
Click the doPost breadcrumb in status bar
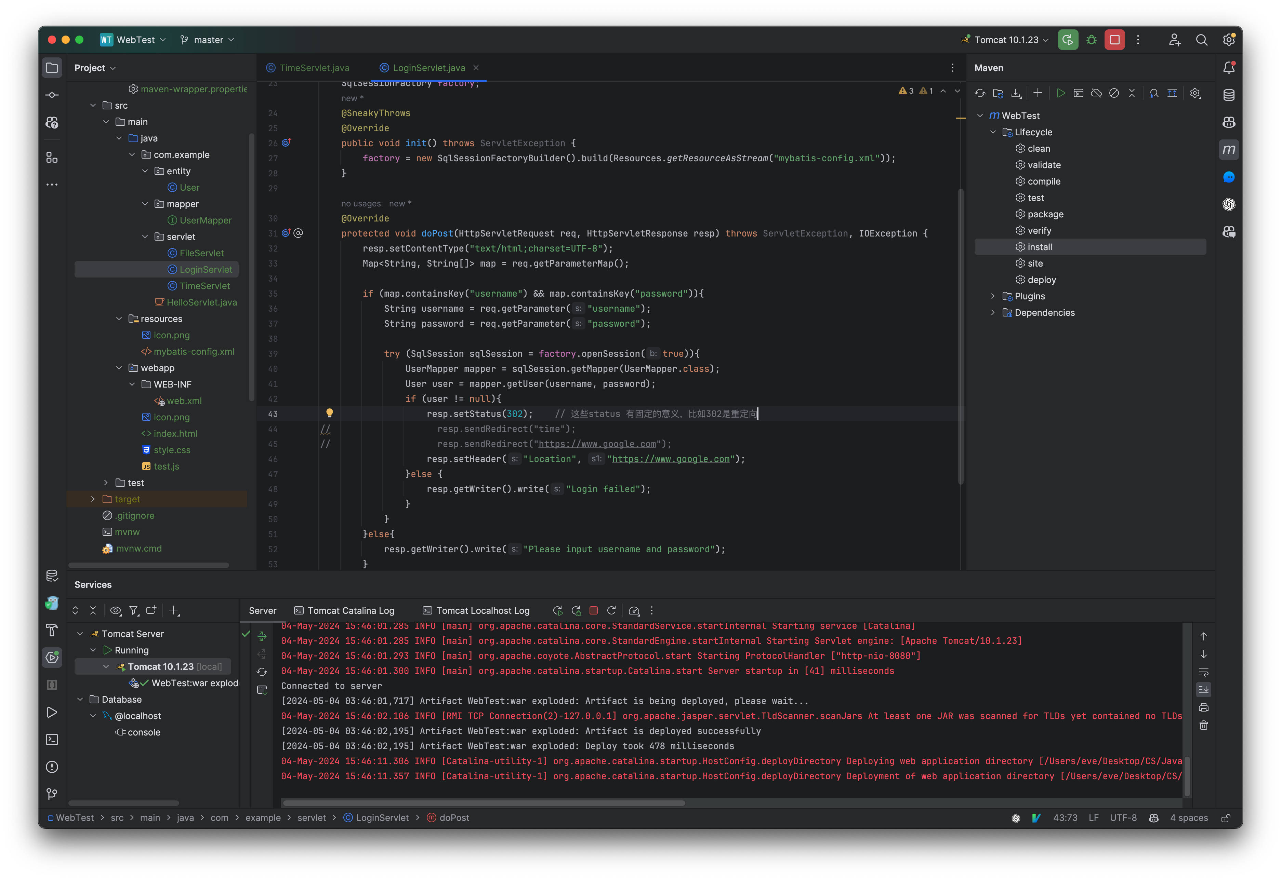pyautogui.click(x=454, y=818)
